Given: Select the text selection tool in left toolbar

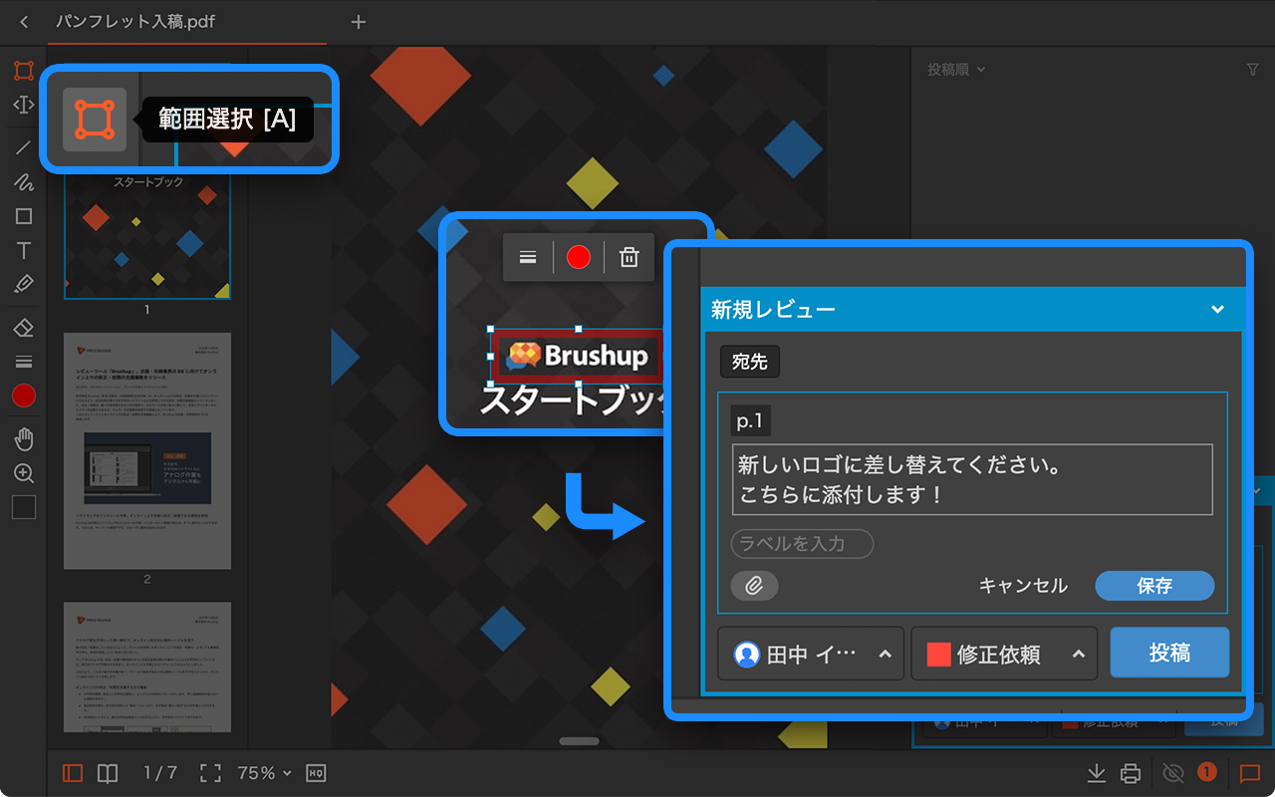Looking at the screenshot, I should tap(24, 105).
